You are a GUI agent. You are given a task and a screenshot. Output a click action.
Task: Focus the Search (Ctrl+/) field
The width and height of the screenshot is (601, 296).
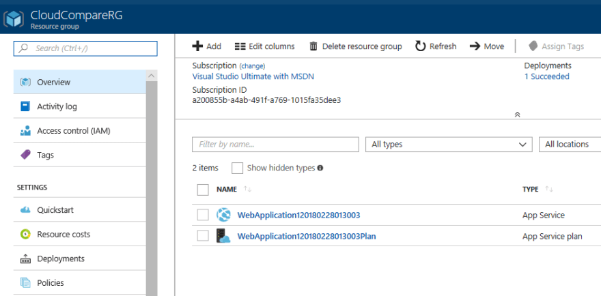pos(85,48)
